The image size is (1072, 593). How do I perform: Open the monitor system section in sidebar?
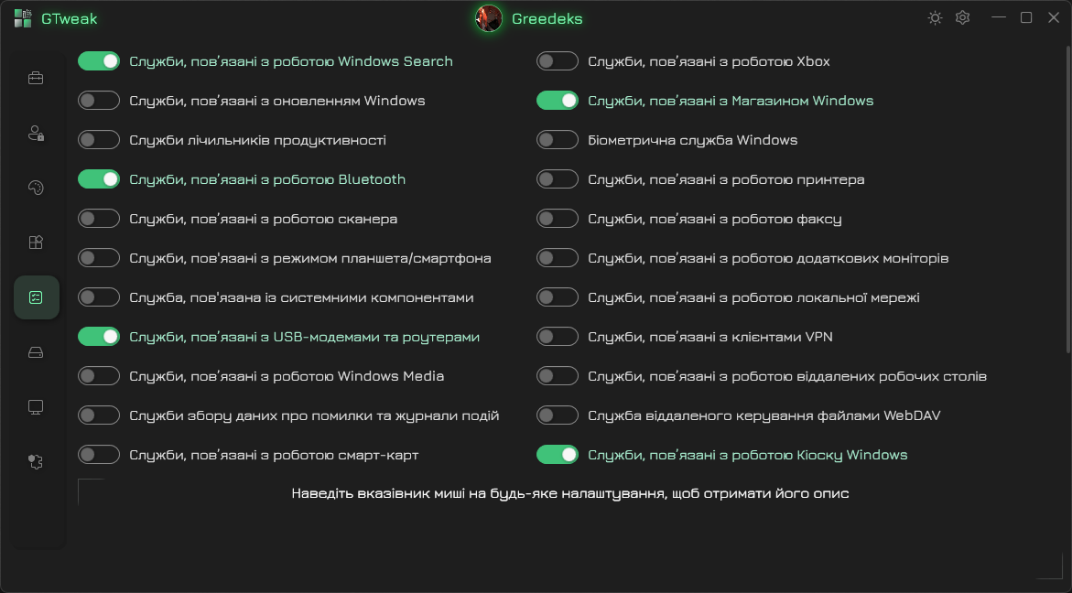point(36,407)
